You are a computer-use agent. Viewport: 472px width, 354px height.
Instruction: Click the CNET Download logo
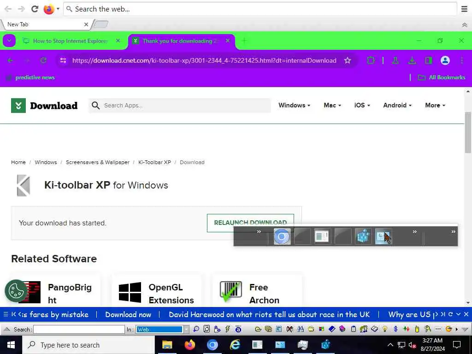tap(44, 106)
